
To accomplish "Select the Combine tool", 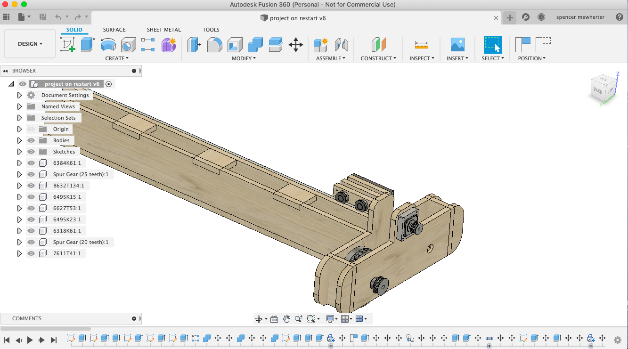I will coord(255,45).
